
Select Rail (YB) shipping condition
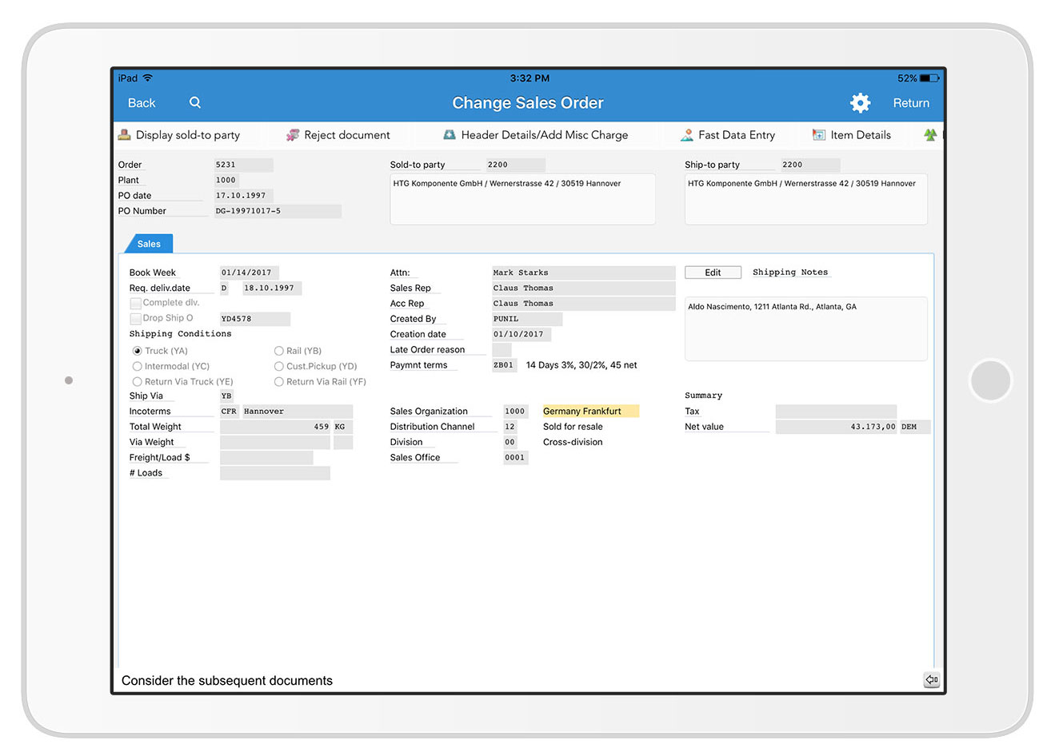pyautogui.click(x=279, y=351)
